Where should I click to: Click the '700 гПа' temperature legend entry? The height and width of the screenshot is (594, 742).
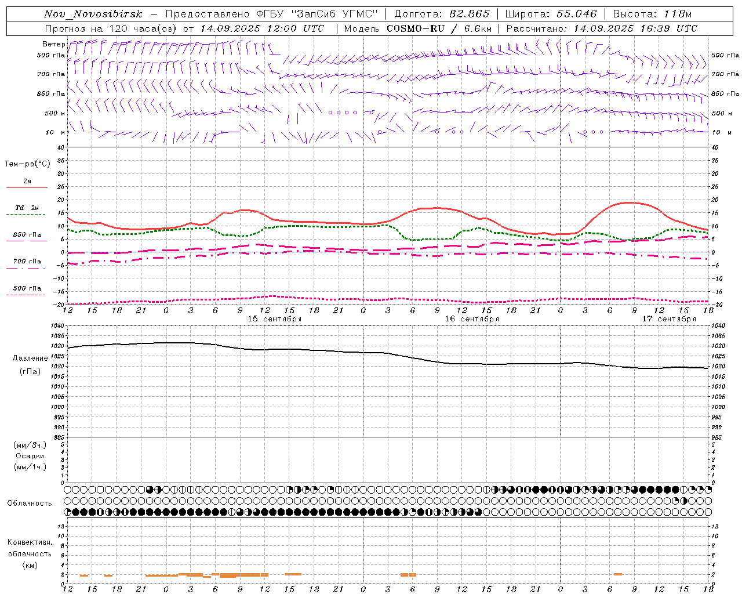click(27, 262)
